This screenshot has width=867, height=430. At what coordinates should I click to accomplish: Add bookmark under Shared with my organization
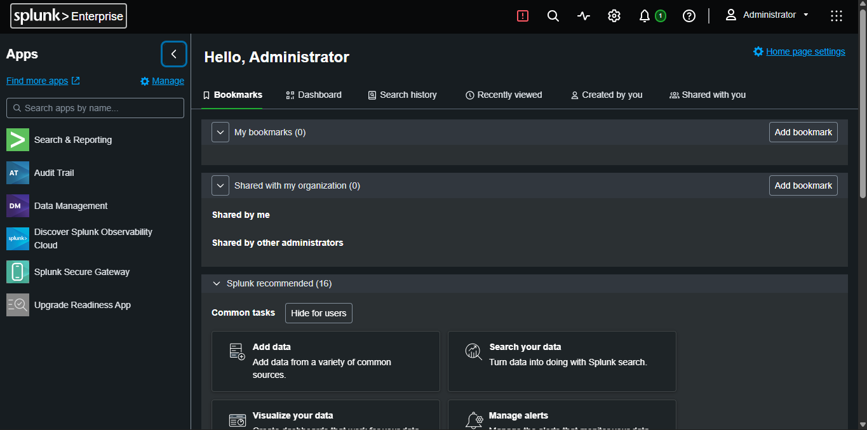tap(803, 185)
